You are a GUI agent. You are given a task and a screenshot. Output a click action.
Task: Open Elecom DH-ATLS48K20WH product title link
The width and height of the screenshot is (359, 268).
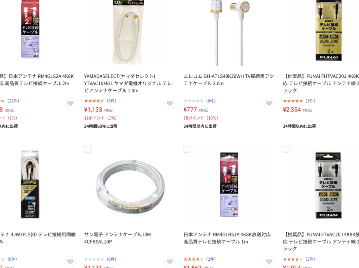coord(229,79)
